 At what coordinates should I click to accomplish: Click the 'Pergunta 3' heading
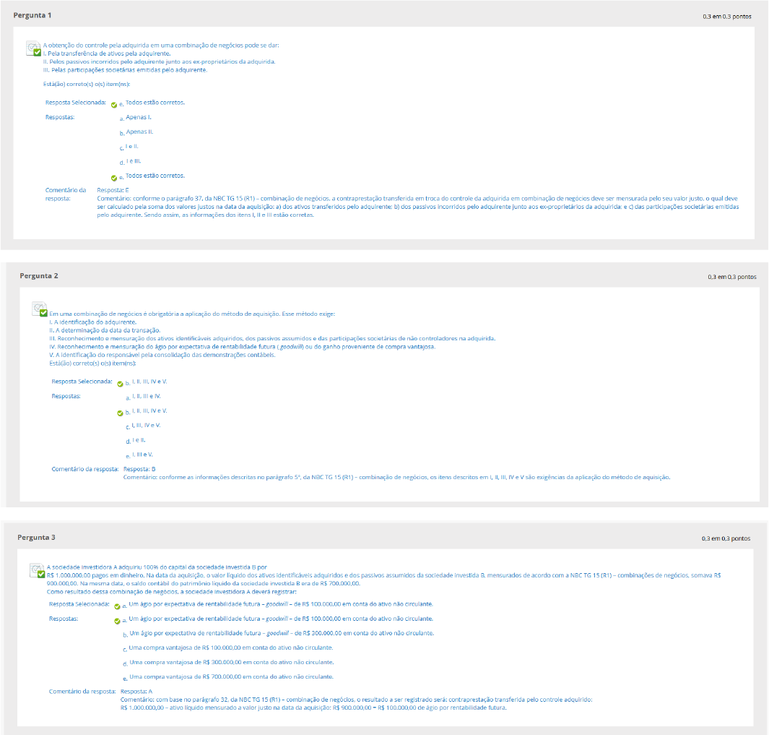click(35, 538)
